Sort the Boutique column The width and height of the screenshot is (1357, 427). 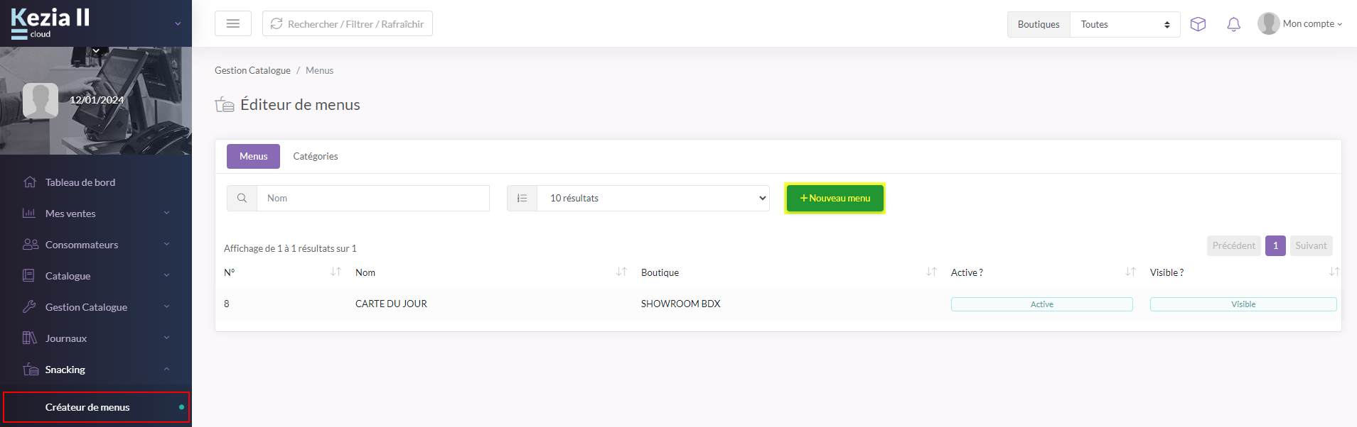click(x=930, y=272)
